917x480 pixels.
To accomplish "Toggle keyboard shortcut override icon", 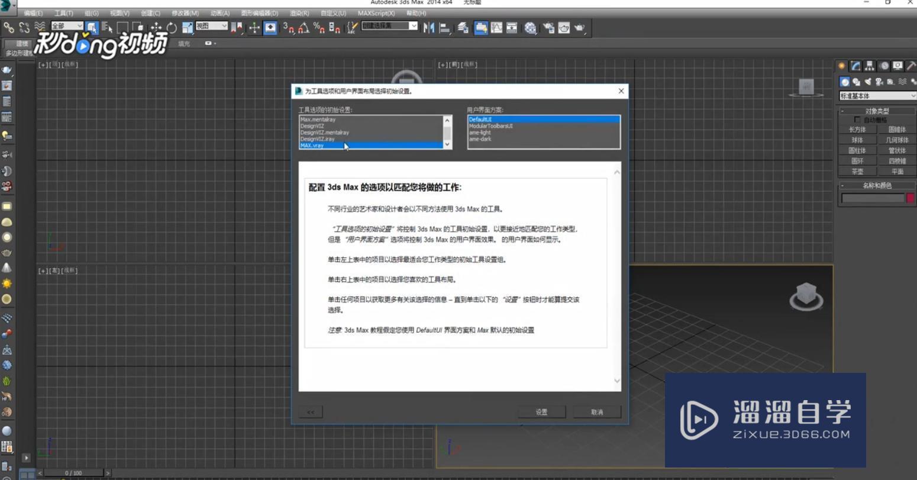I will [x=270, y=27].
